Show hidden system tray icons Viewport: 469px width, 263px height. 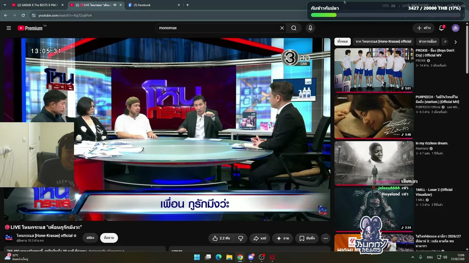point(413,257)
